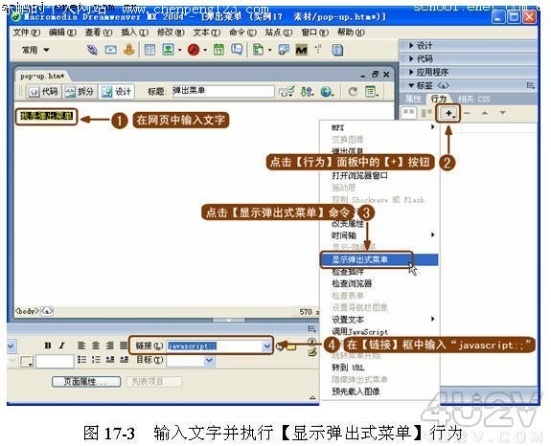This screenshot has width=551, height=446.
Task: Open the 文件 menu
Action: (x=27, y=33)
